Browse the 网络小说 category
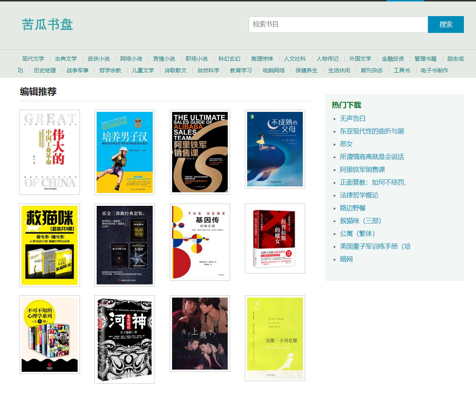476x393 pixels. [131, 59]
